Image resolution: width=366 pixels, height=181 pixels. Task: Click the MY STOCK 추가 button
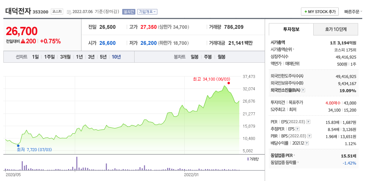click(320, 12)
